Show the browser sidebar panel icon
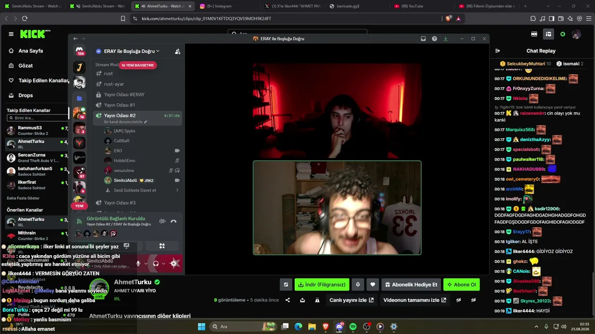This screenshot has height=334, width=595. 551,19
